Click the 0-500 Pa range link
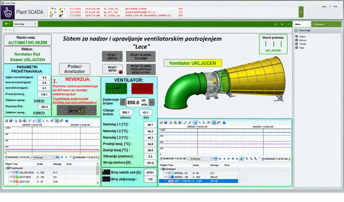 click(39, 101)
